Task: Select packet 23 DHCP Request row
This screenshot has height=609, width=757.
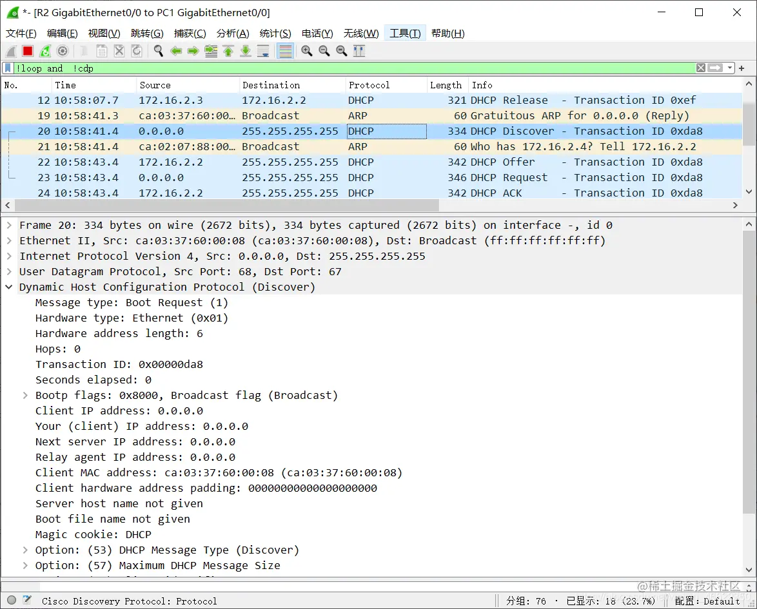Action: tap(371, 178)
